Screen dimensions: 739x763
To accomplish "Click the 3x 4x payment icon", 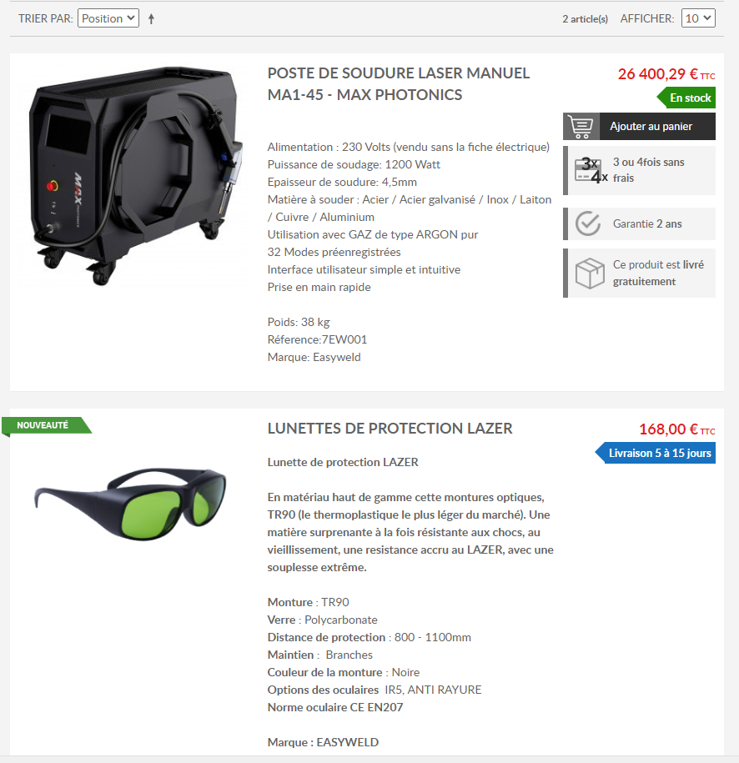I will coord(591,171).
